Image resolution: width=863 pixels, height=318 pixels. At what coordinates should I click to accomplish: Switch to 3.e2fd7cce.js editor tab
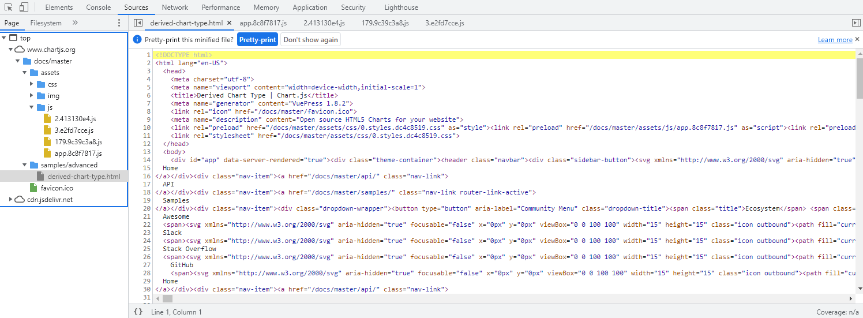click(x=445, y=23)
